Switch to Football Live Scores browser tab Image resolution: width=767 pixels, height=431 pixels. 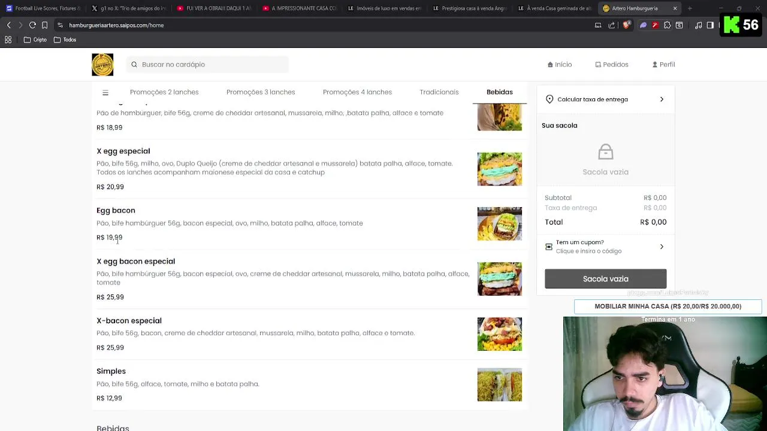point(43,8)
